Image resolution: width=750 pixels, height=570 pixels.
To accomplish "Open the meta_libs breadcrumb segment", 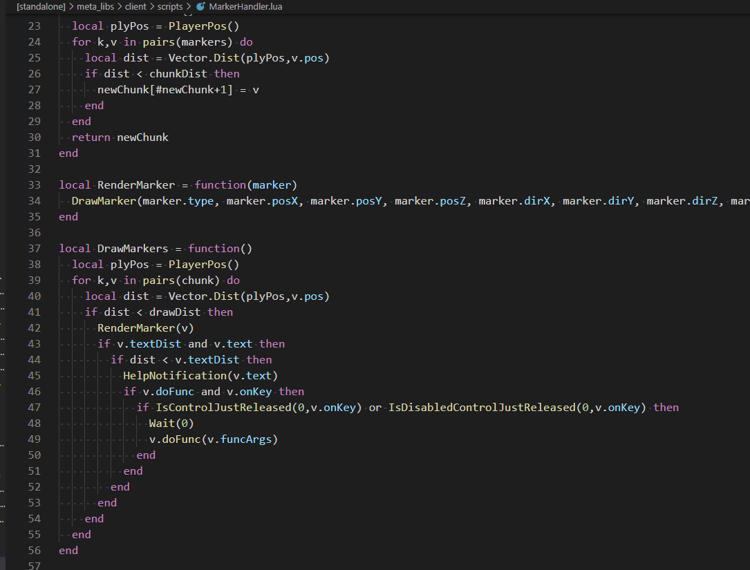I will pyautogui.click(x=95, y=7).
